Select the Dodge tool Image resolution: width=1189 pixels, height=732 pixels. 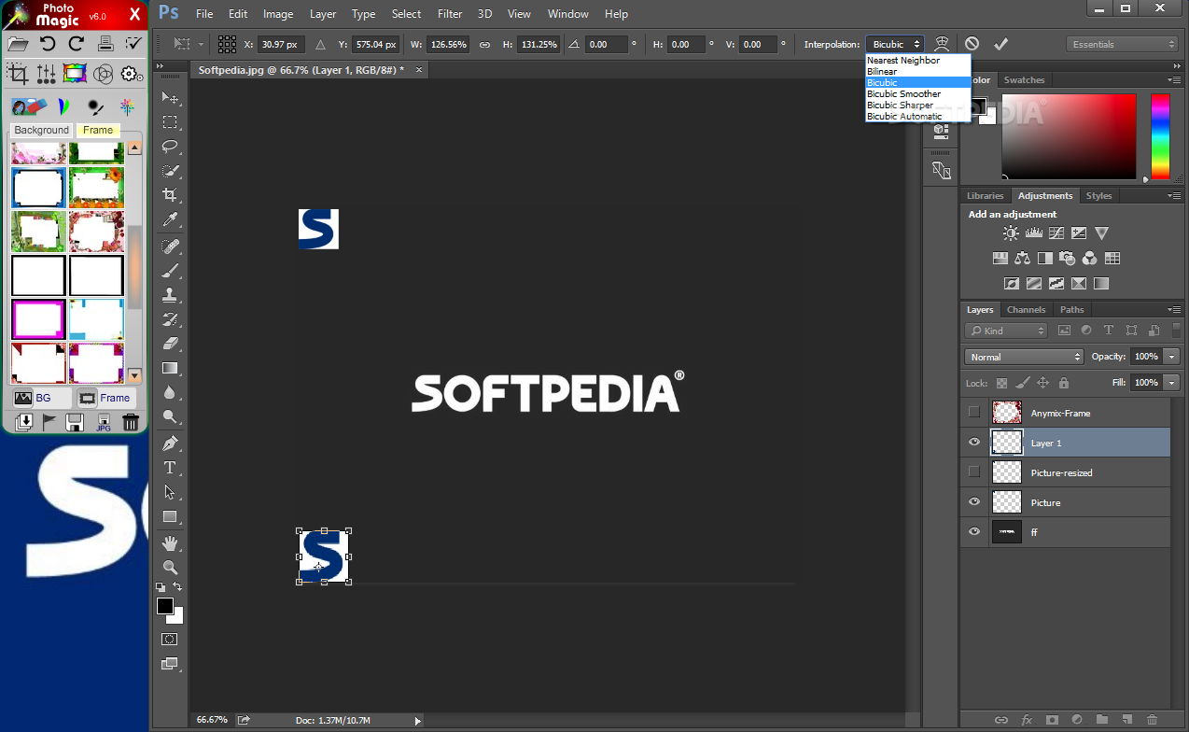pos(171,417)
